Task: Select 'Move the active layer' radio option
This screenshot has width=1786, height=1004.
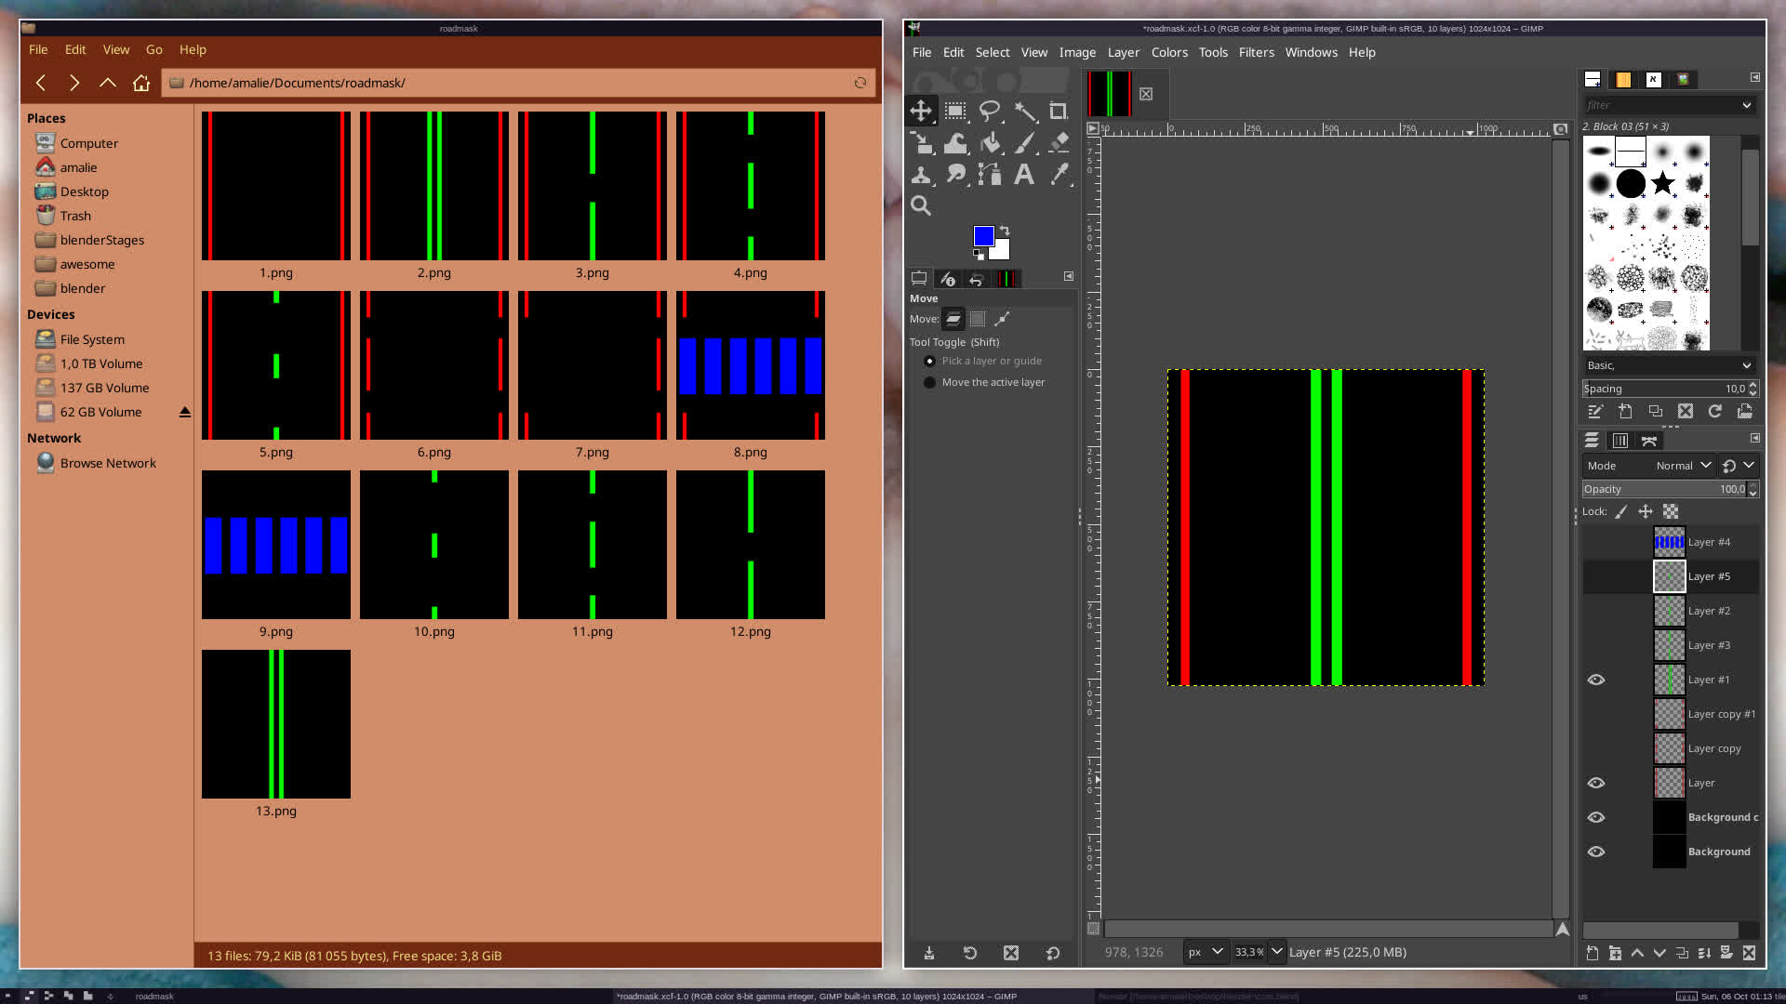Action: tap(929, 382)
